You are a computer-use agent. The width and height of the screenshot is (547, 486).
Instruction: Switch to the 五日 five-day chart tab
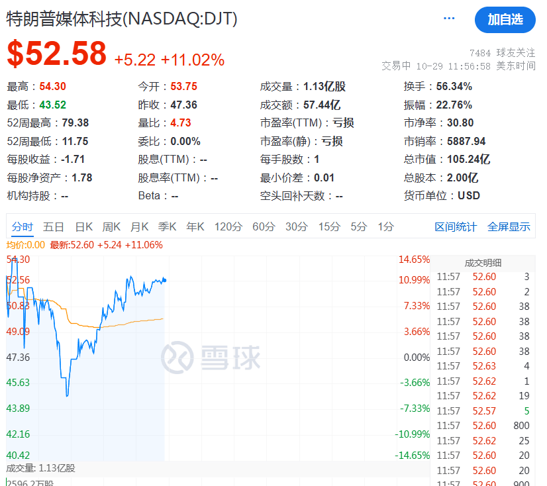tap(54, 226)
